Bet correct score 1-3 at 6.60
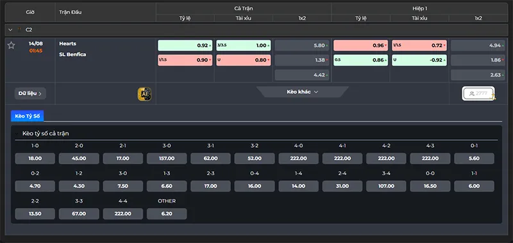This screenshot has width=513, height=243. 167,186
